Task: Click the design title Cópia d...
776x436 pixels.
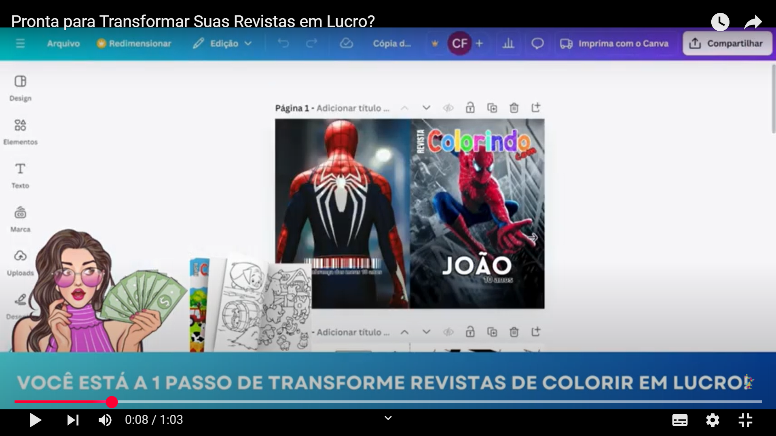Action: point(391,43)
